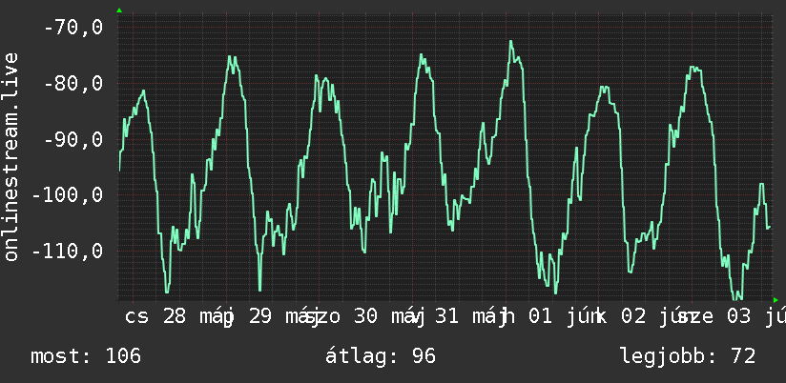
Task: Click the '30' date label on x-axis
Action: (366, 316)
